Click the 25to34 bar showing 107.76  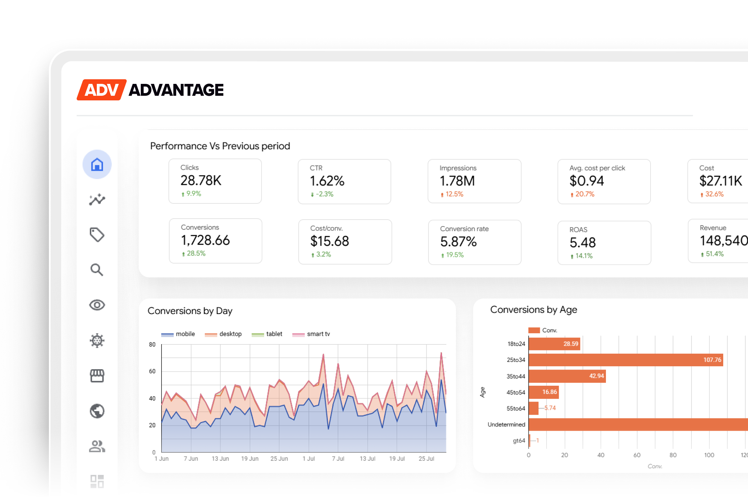pyautogui.click(x=625, y=360)
